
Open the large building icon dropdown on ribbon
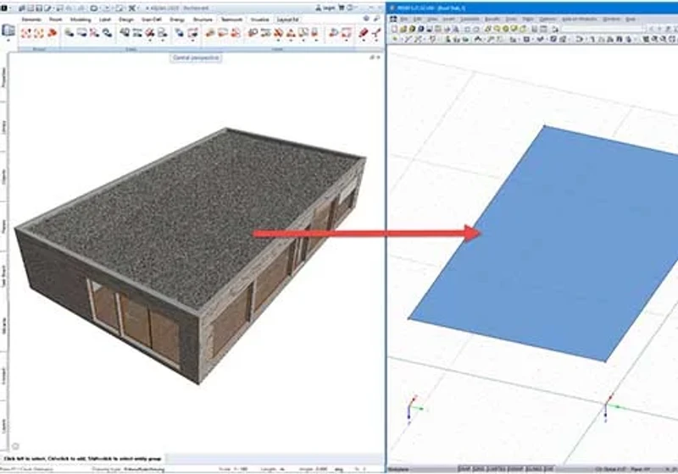click(x=8, y=32)
